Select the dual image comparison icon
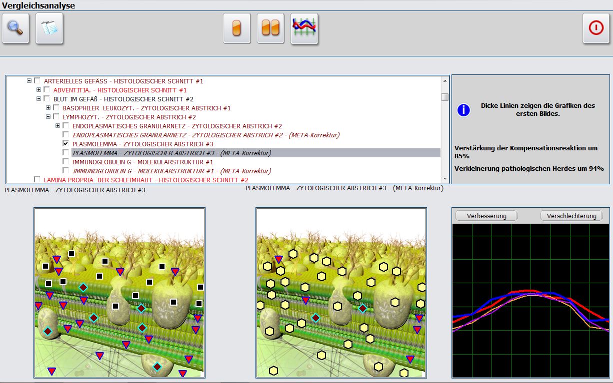613x383 pixels. tap(270, 28)
